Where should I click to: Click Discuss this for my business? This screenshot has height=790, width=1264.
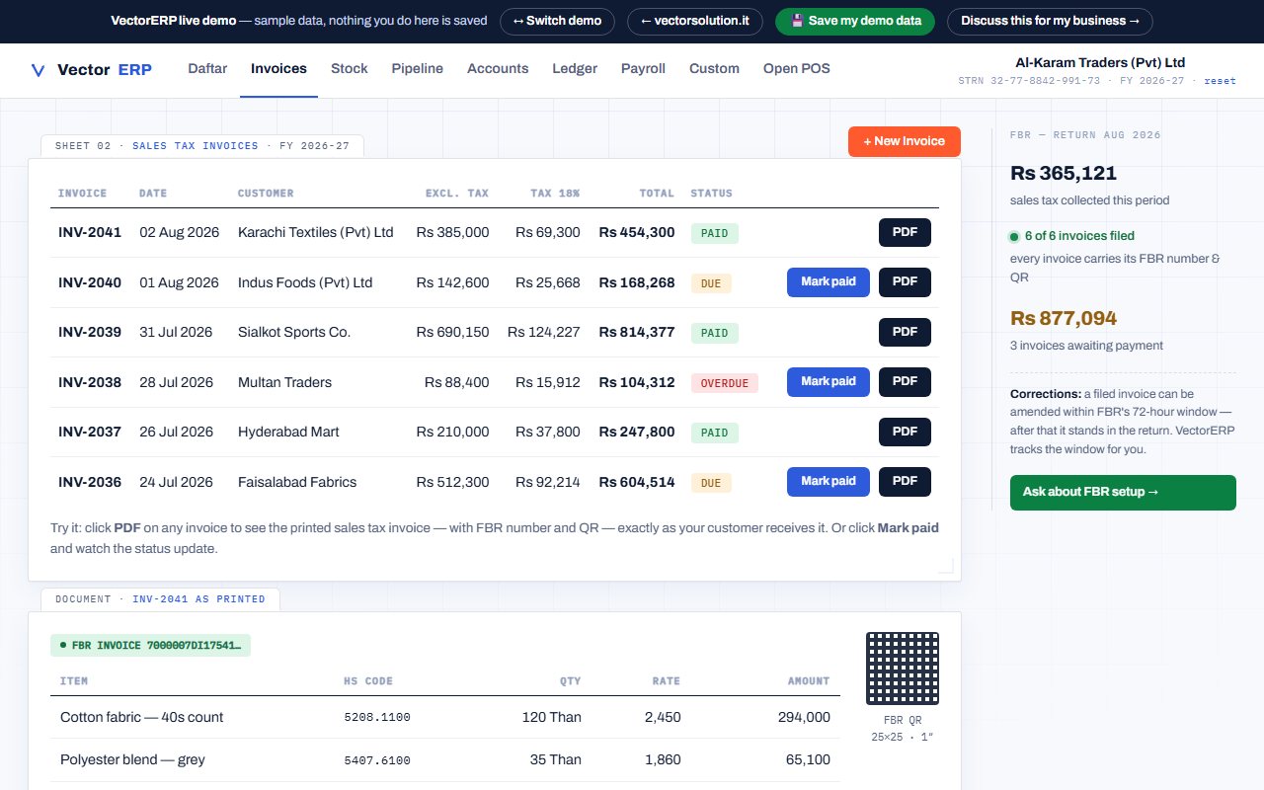(x=1049, y=21)
